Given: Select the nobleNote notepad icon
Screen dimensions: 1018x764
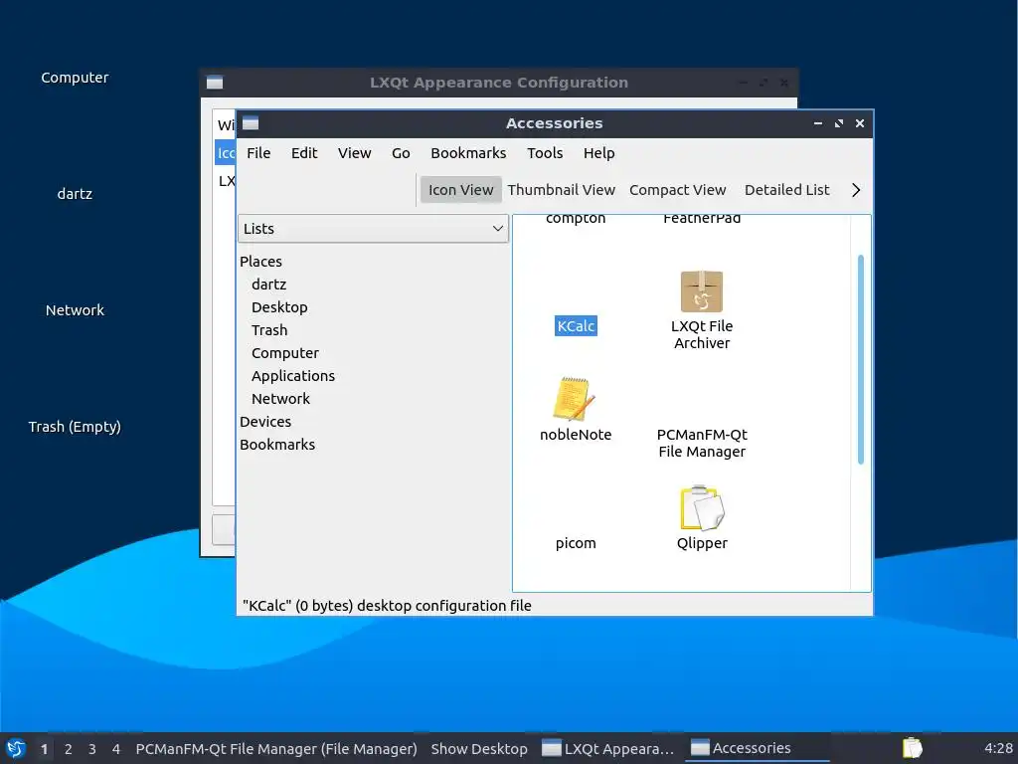Looking at the screenshot, I should coord(575,400).
